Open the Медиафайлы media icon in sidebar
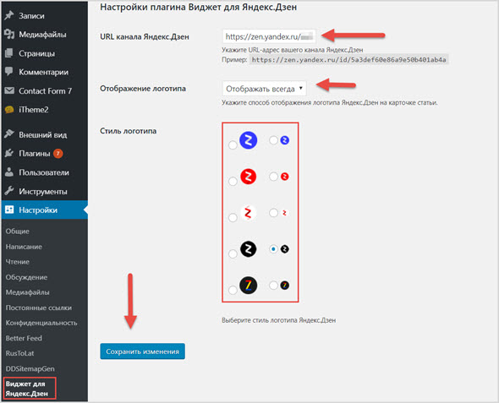The width and height of the screenshot is (499, 403). pos(9,34)
